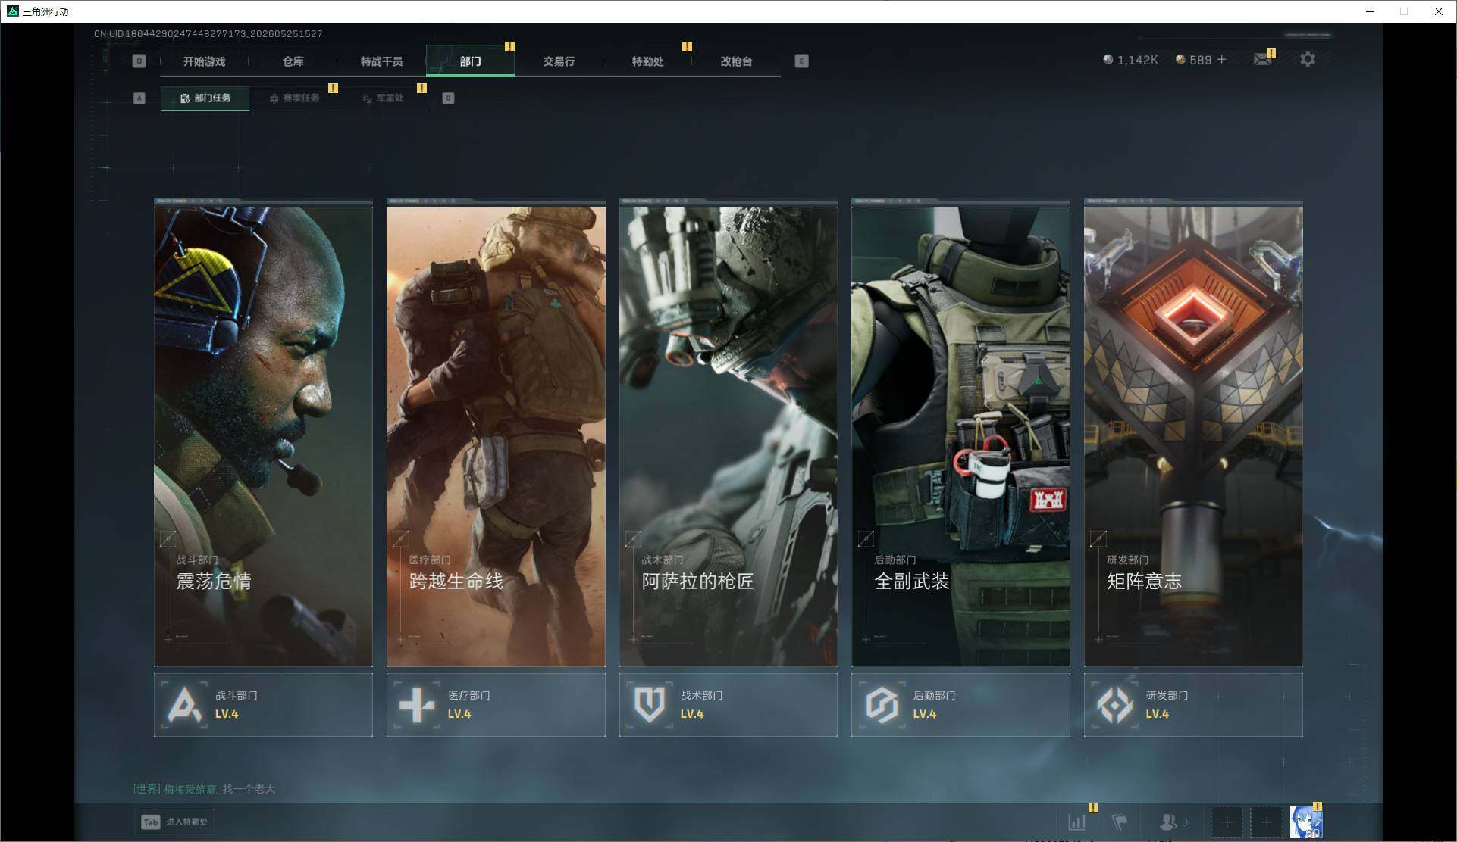Image resolution: width=1457 pixels, height=842 pixels.
Task: Close the 三角洲行动 window
Action: [1438, 11]
